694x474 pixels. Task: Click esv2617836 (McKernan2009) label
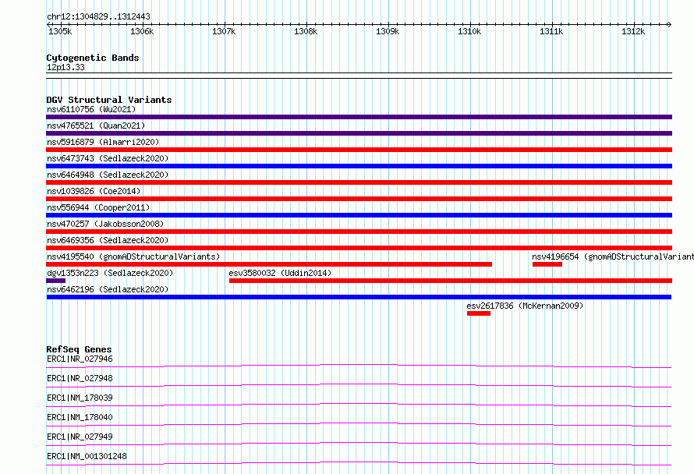tap(525, 306)
